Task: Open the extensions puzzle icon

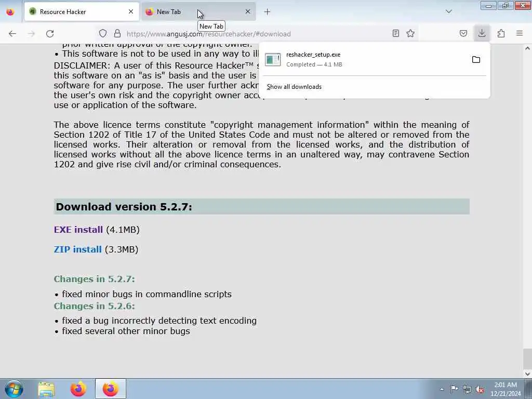Action: click(x=501, y=33)
